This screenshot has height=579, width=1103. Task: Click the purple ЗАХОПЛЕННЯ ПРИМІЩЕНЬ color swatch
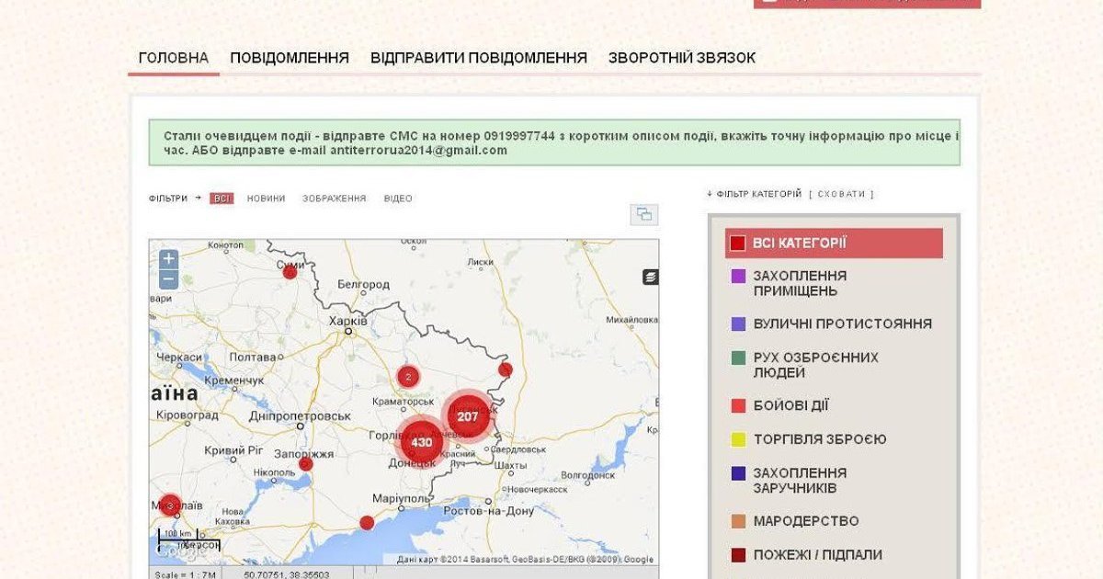737,276
